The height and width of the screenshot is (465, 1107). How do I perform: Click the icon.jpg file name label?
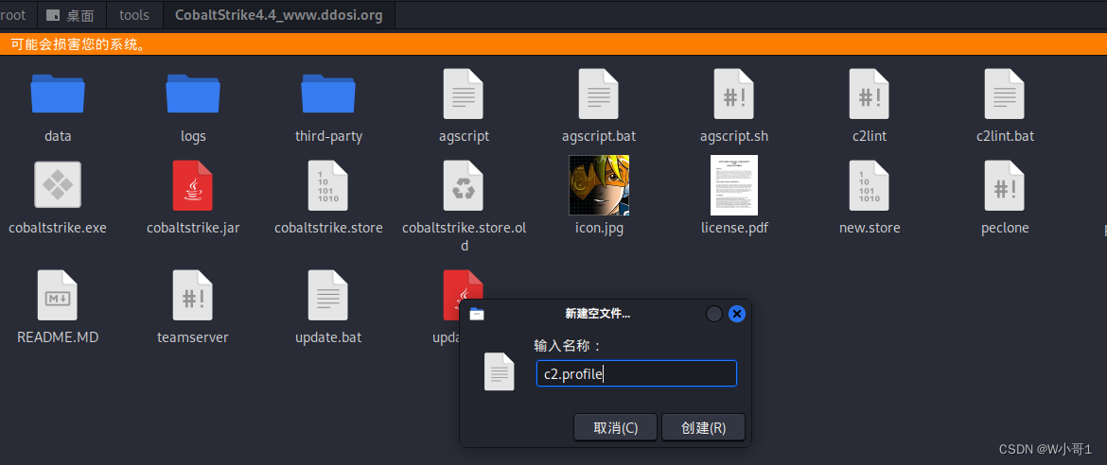(599, 228)
